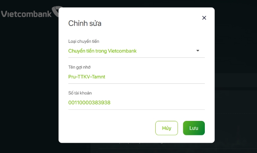
Task: Focus the Số tài khoản field
Action: tap(136, 103)
